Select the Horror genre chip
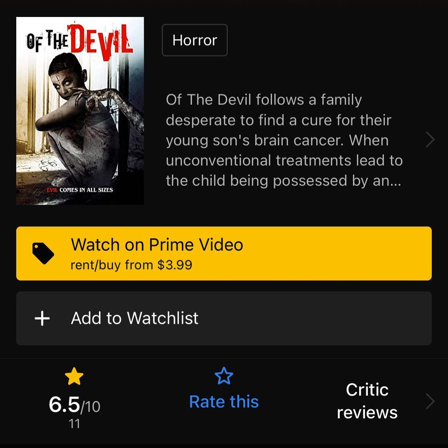 pyautogui.click(x=195, y=40)
